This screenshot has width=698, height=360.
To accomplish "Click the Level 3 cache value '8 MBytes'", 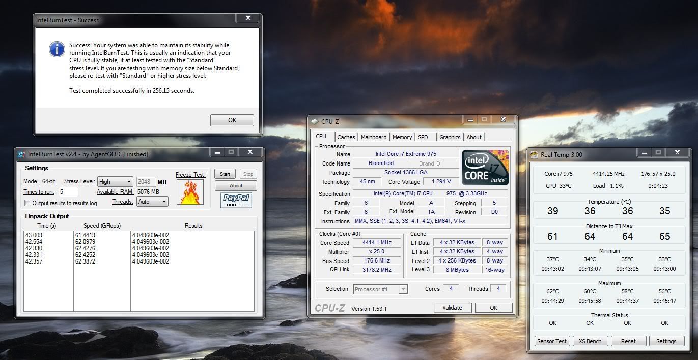I will tap(457, 270).
